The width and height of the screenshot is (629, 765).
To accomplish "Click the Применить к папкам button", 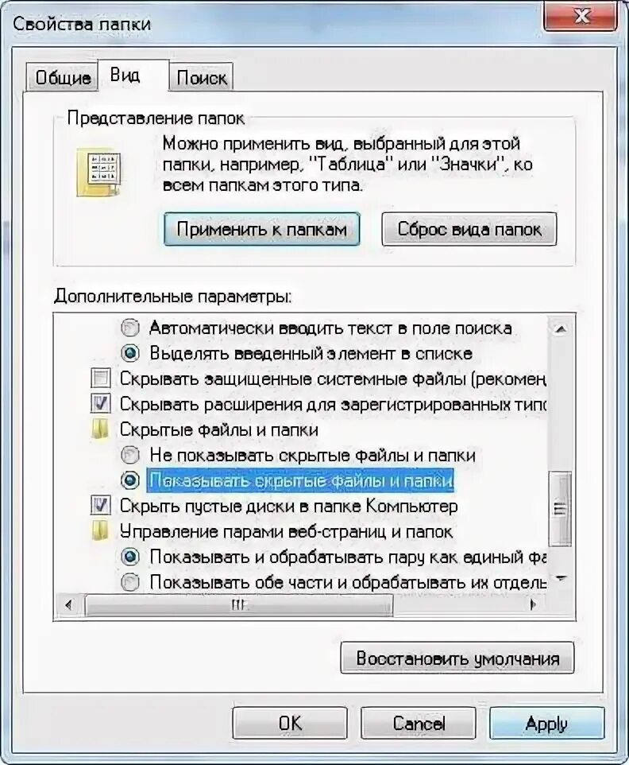I will pos(261,229).
